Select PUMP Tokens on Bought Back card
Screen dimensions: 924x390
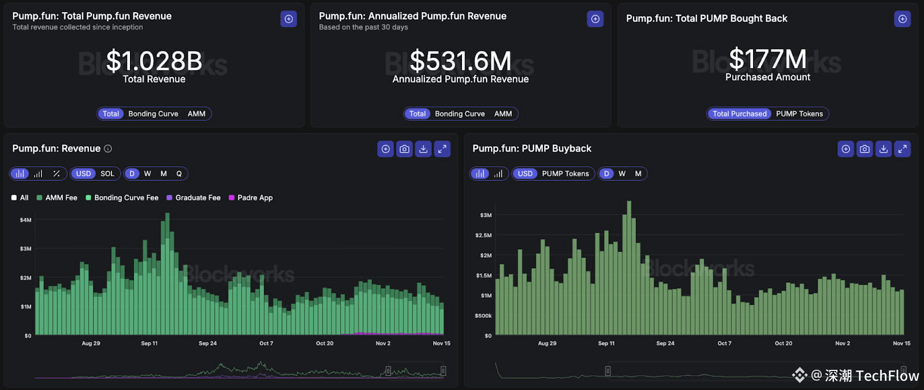(799, 114)
